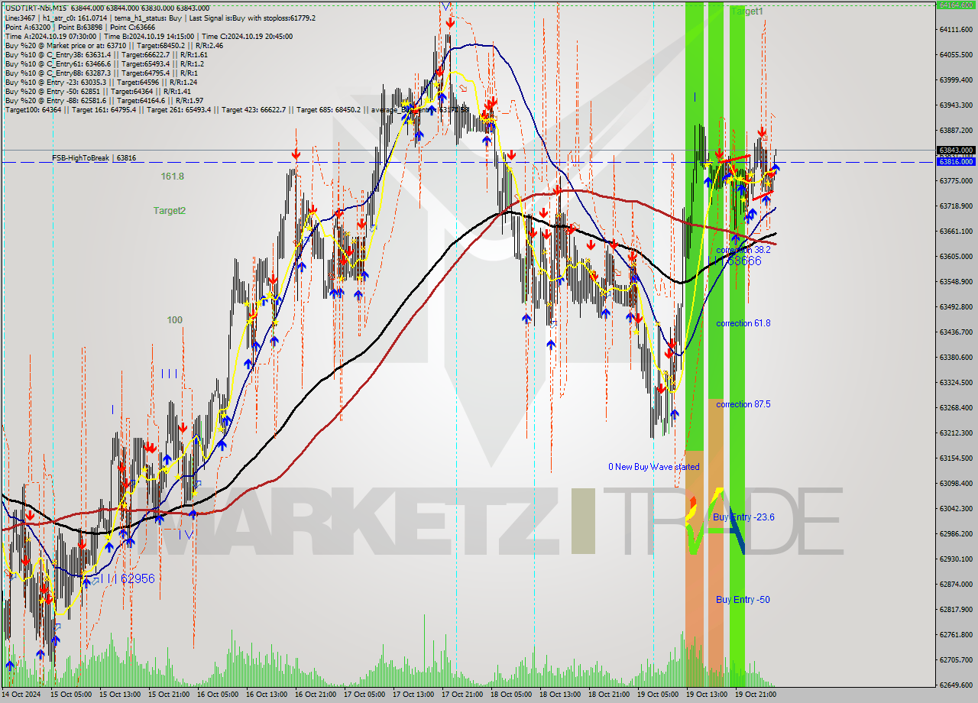The height and width of the screenshot is (703, 978).
Task: Click the Target1 label at chart top
Action: click(747, 11)
